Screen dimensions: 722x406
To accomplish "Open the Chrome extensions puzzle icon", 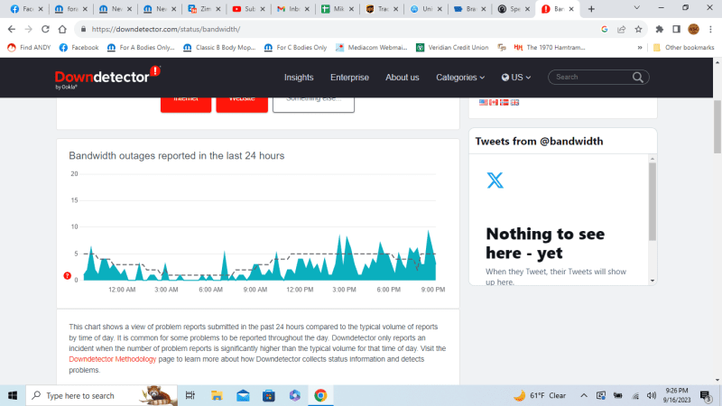I will pyautogui.click(x=660, y=29).
